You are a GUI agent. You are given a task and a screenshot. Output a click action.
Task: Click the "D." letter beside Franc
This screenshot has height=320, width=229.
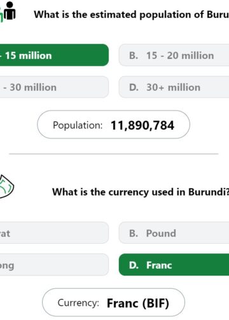[134, 265]
